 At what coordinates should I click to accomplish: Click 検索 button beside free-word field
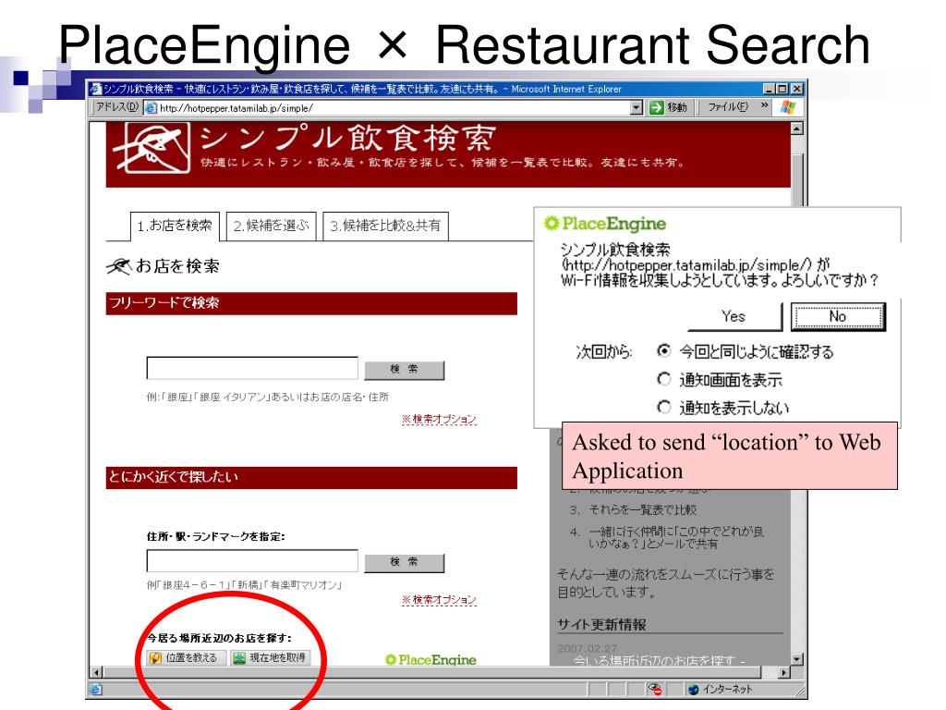405,370
